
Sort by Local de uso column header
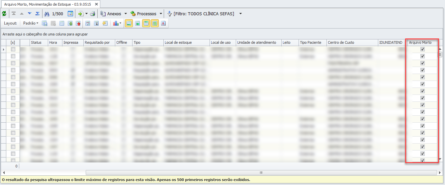coord(222,42)
